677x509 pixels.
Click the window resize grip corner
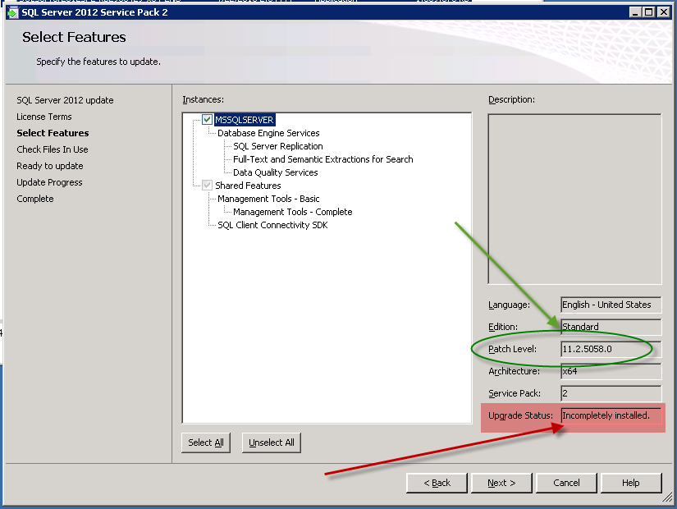[x=667, y=498]
